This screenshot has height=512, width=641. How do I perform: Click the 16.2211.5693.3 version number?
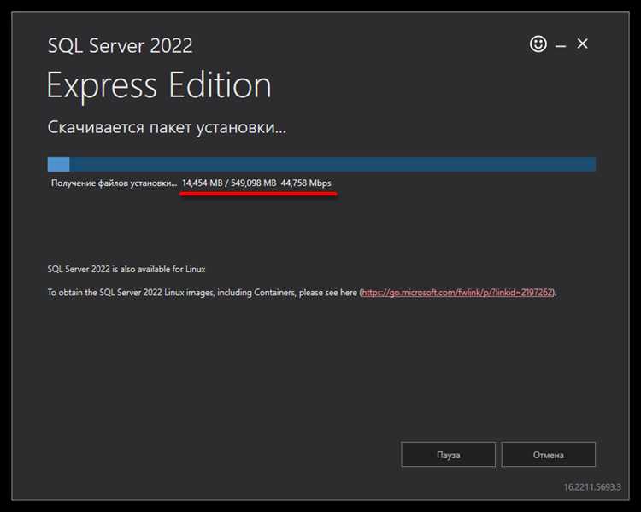(x=592, y=487)
